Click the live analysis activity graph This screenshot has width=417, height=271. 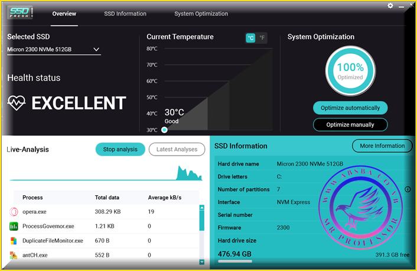coord(106,173)
